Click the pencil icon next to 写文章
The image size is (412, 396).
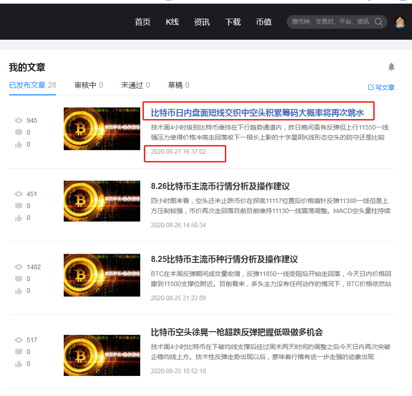tap(370, 87)
